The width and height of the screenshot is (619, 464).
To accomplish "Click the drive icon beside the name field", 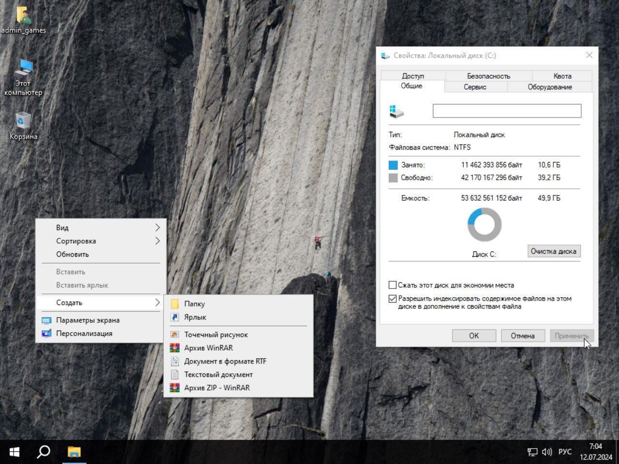I will (397, 111).
